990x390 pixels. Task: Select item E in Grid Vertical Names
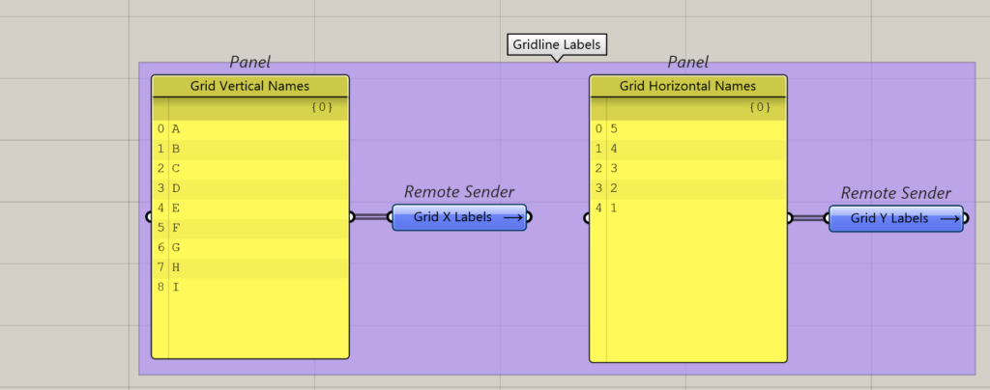coord(176,208)
